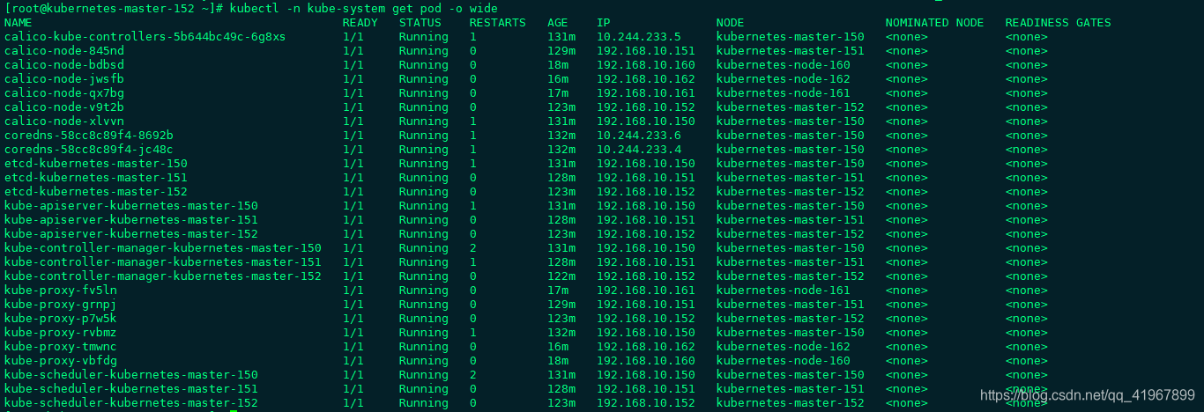Click the READY column header
The height and width of the screenshot is (412, 1204).
pyautogui.click(x=360, y=22)
